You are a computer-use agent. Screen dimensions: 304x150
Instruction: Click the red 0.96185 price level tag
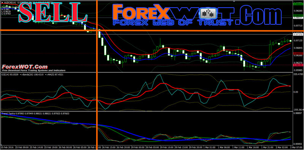coord(299,65)
